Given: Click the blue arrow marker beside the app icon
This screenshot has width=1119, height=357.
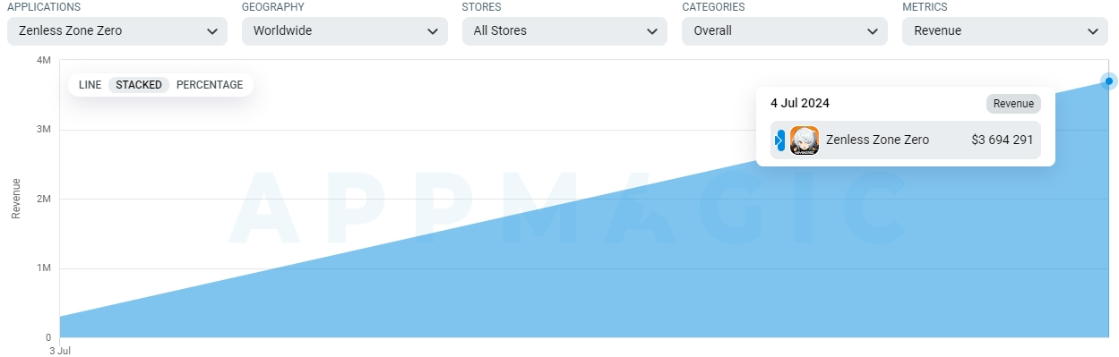Looking at the screenshot, I should click(780, 140).
